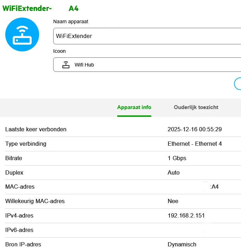The height and width of the screenshot is (252, 241).
Task: Click the WiFiExtender- A4 green heading
Action: [41, 8]
